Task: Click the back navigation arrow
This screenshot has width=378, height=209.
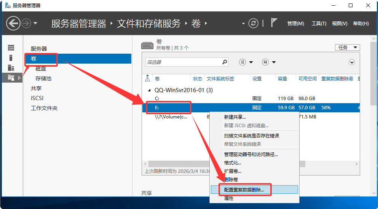Action: pos(13,23)
